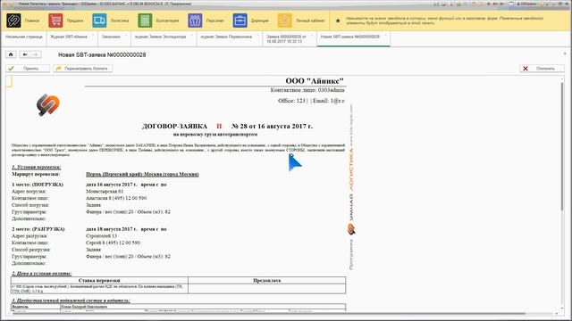Viewport: 572px width, 321px height.
Task: Click the "1. Условия перевозки:" heading
Action: pyautogui.click(x=36, y=168)
